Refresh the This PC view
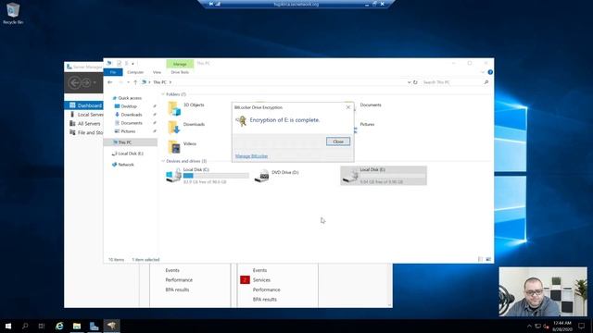 coord(415,82)
